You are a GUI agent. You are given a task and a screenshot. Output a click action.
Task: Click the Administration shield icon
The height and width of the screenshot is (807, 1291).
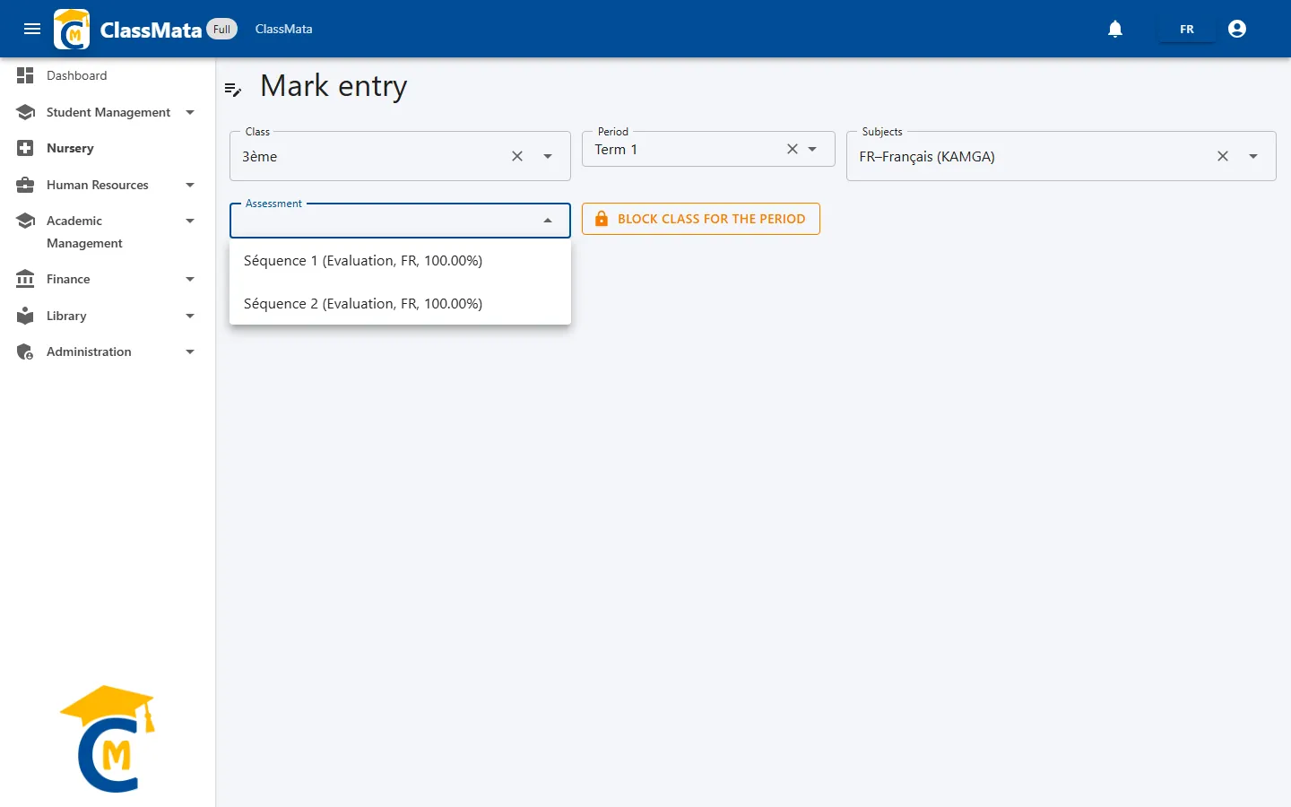25,351
